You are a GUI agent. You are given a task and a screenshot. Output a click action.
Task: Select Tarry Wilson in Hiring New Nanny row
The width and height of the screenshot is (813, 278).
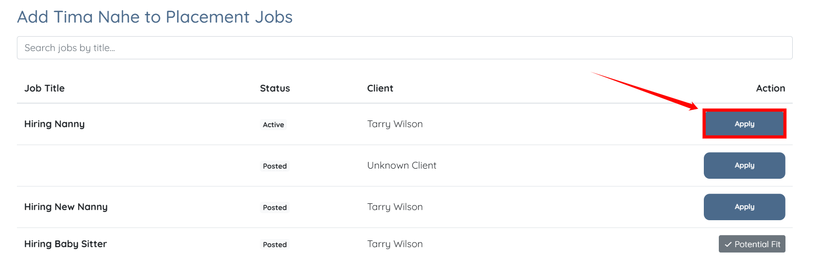395,207
